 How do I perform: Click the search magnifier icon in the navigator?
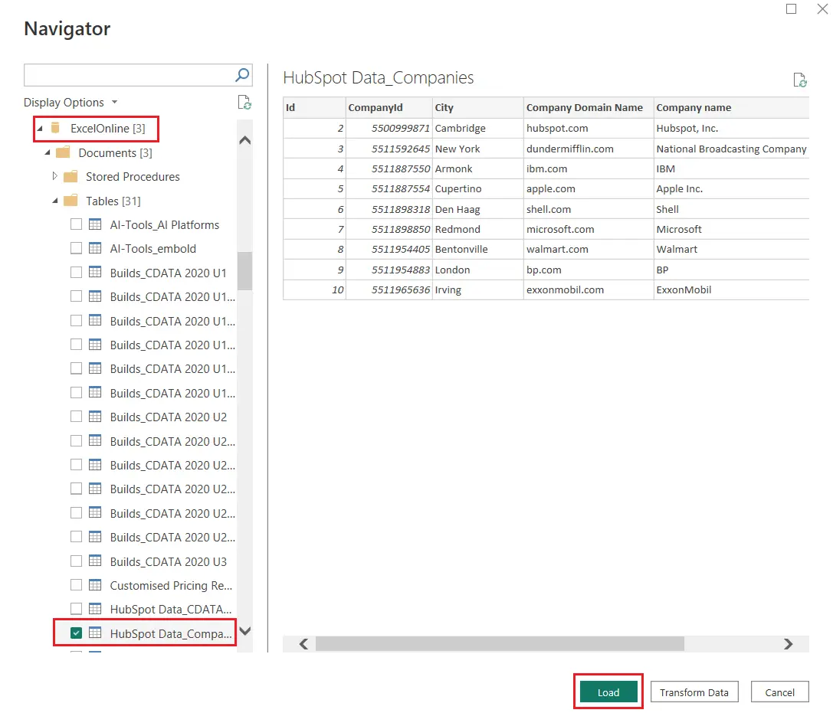pos(241,75)
